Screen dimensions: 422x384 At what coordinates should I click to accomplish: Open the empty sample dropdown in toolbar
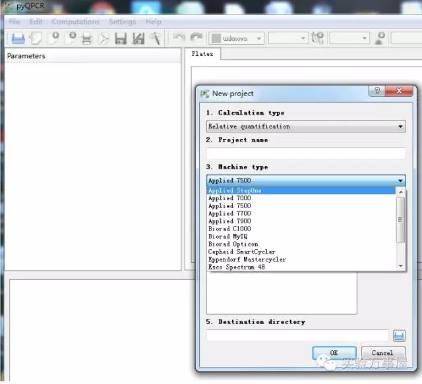pyautogui.click(x=349, y=38)
